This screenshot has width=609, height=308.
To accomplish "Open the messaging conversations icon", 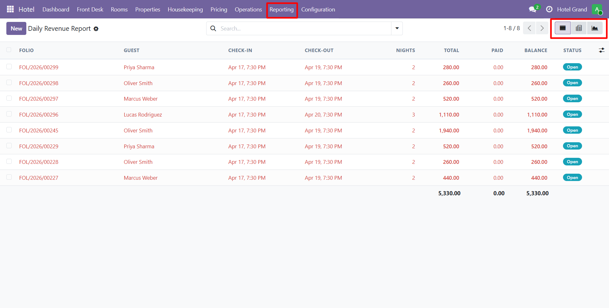I will tap(533, 9).
